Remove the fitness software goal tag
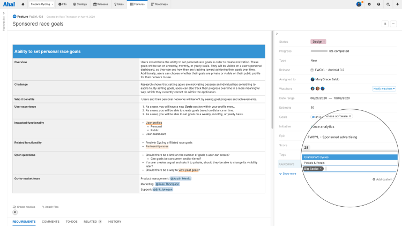 pos(349,116)
